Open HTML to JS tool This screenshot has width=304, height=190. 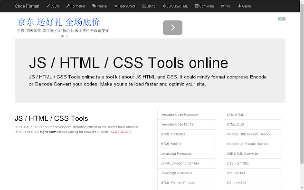[x=252, y=124]
